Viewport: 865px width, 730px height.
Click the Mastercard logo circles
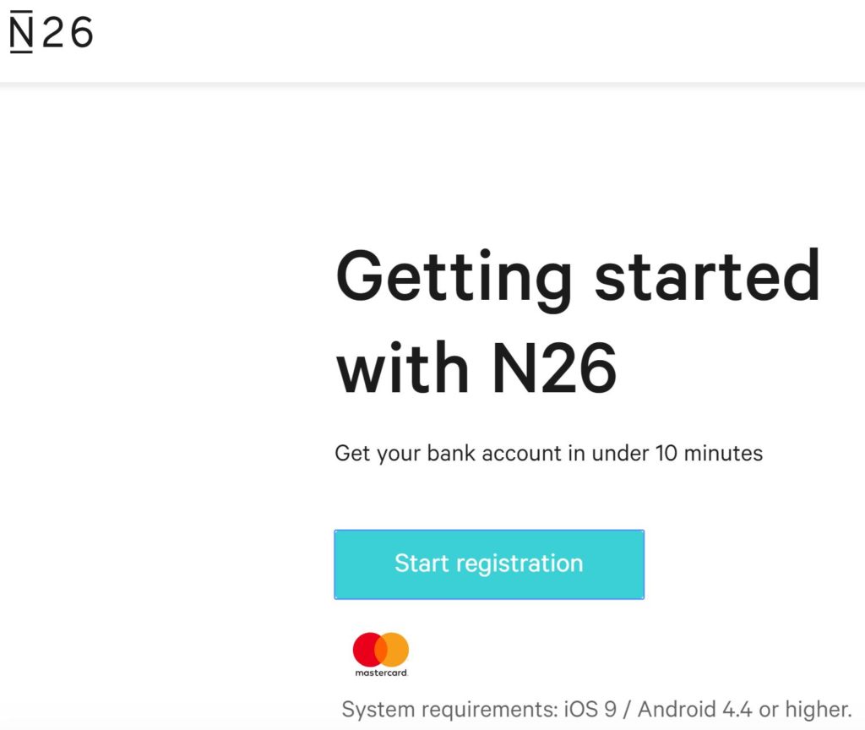(381, 650)
